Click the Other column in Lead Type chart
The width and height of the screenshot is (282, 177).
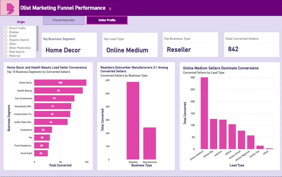[x=270, y=149]
